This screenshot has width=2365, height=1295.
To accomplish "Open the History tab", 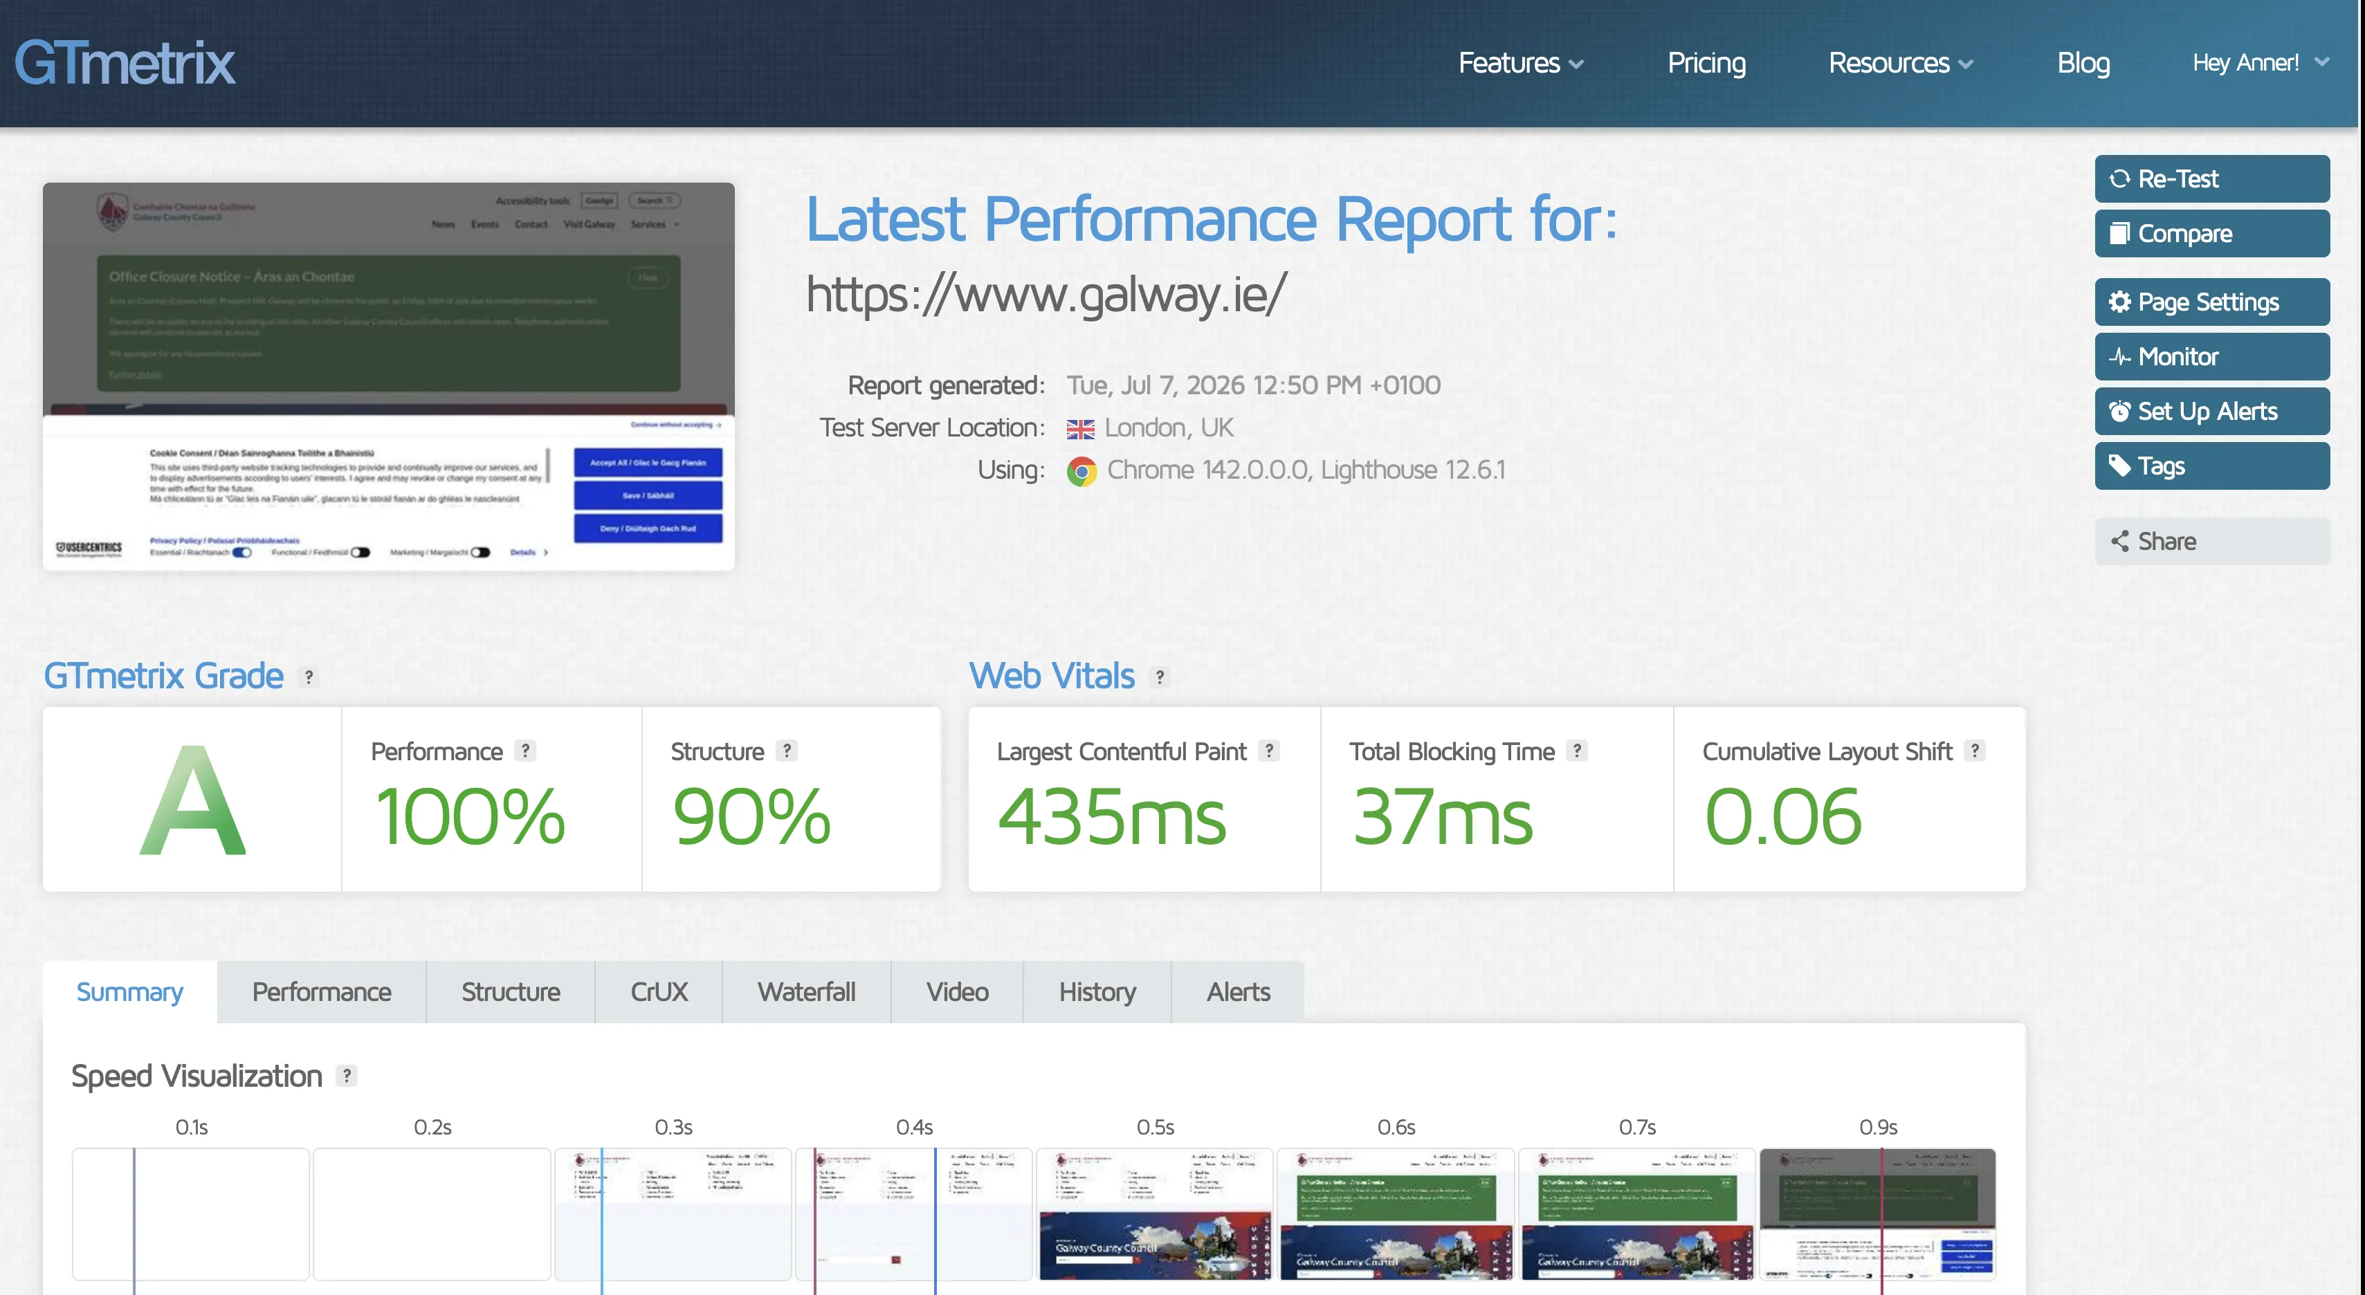I will click(1097, 992).
